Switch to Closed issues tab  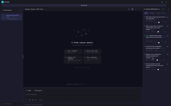(152, 13)
